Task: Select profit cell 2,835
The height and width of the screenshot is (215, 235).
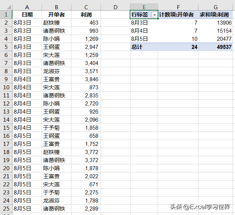Action: coord(86,96)
